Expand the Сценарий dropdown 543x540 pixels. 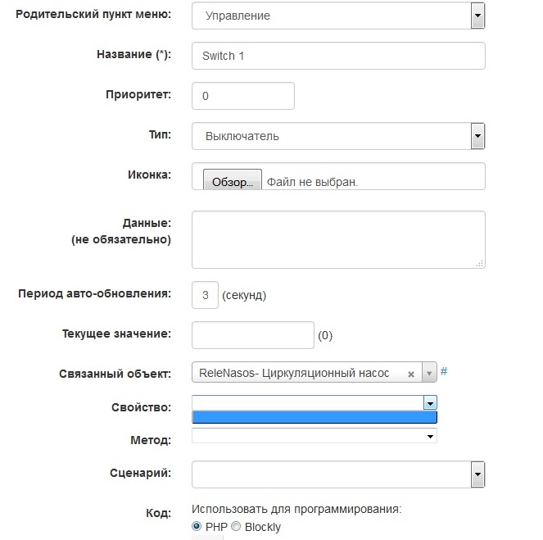pos(477,474)
